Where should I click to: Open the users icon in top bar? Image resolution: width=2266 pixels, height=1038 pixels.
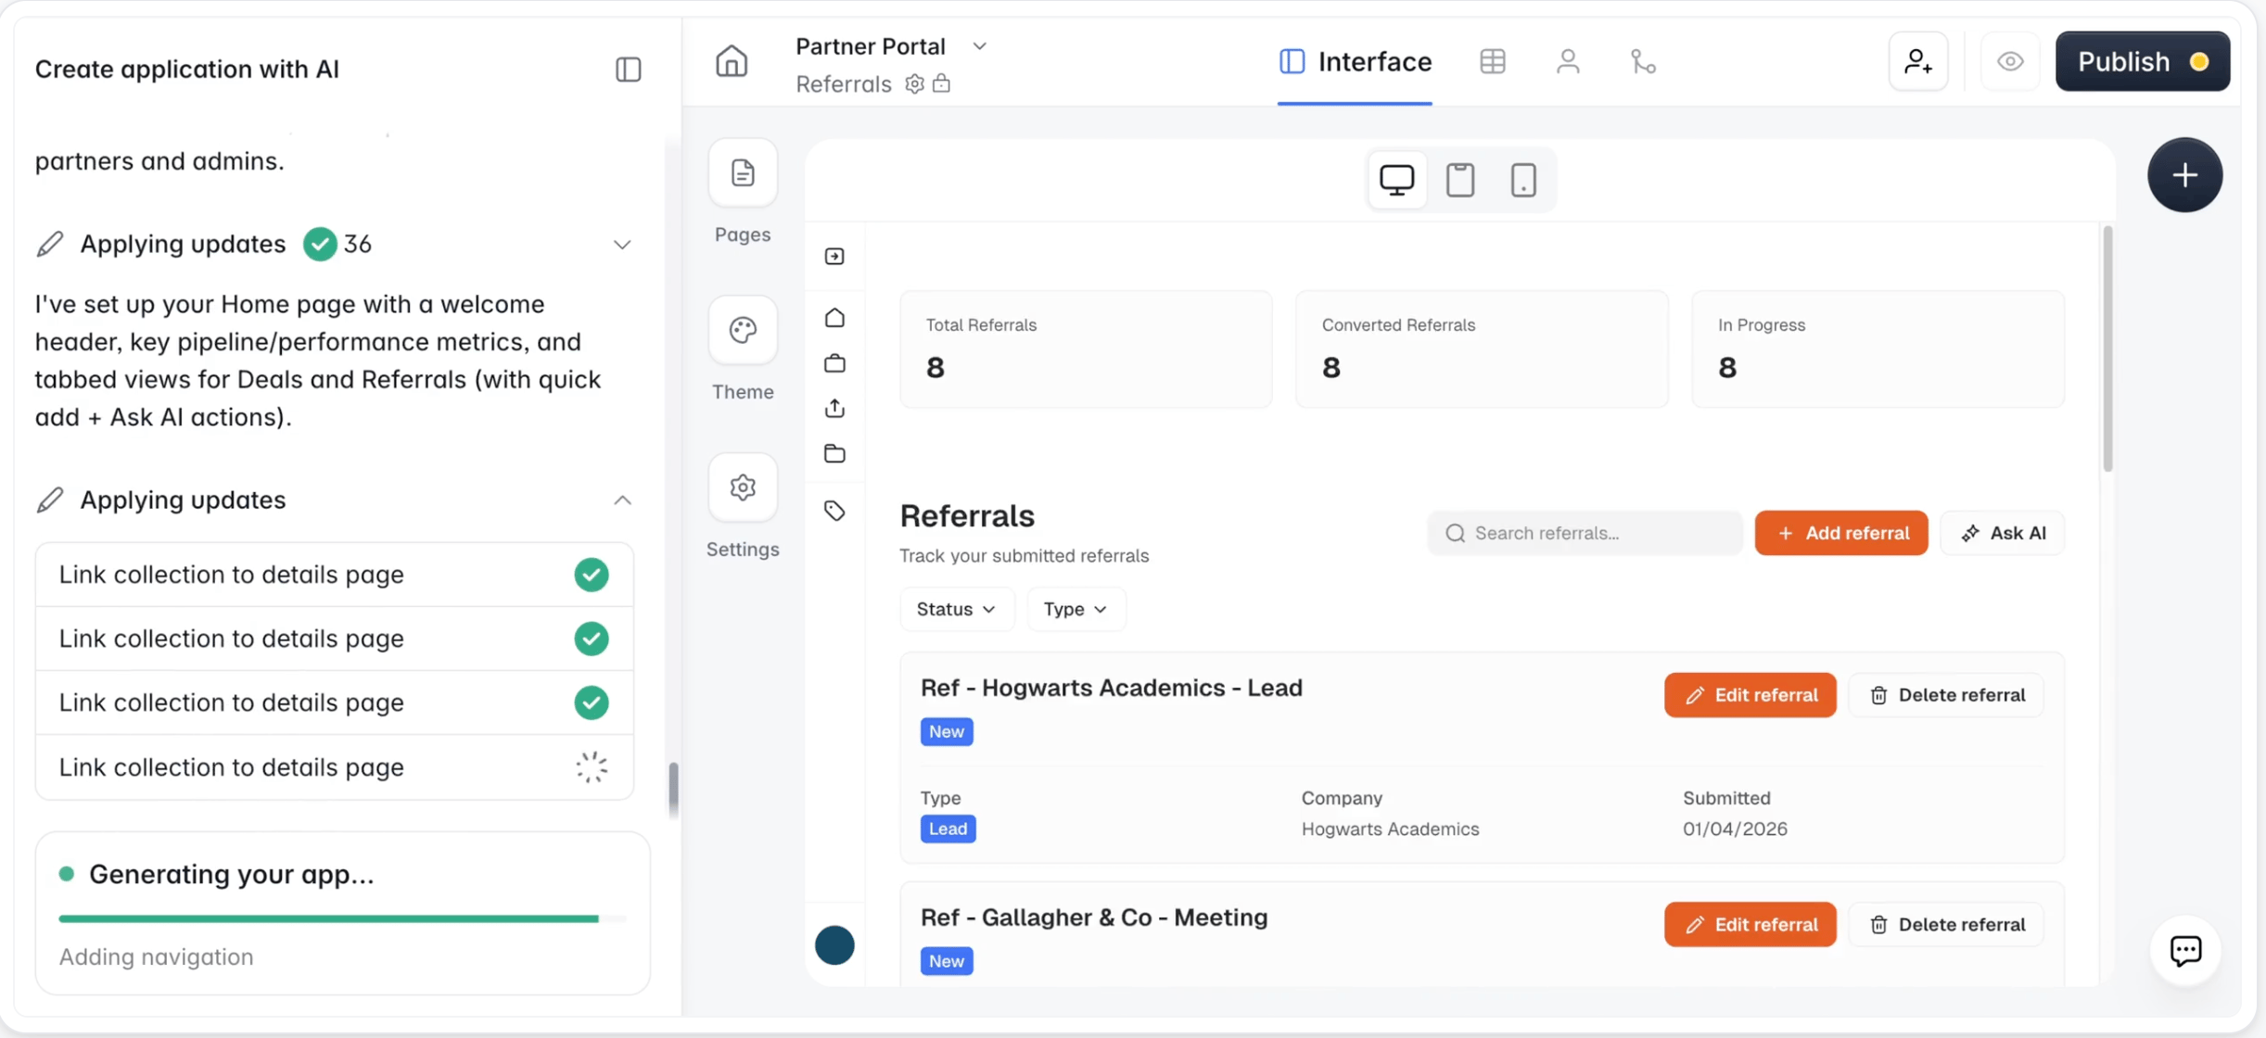(x=1568, y=61)
